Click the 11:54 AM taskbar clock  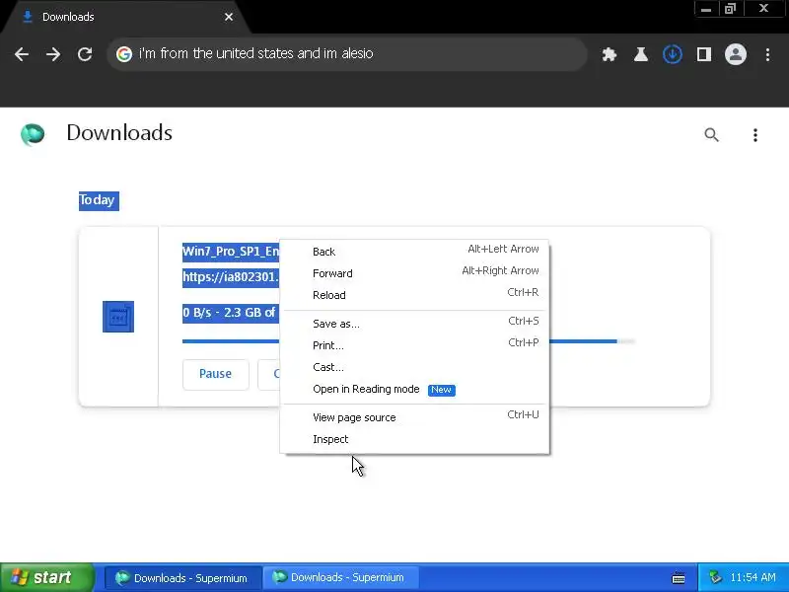(753, 577)
